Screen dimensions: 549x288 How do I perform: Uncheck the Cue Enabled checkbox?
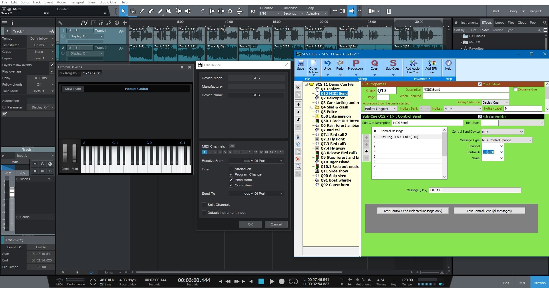point(480,84)
